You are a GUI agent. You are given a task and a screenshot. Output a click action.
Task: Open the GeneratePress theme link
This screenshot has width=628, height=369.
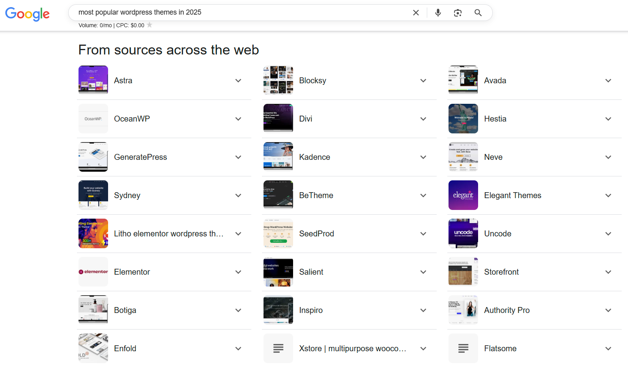pos(140,157)
